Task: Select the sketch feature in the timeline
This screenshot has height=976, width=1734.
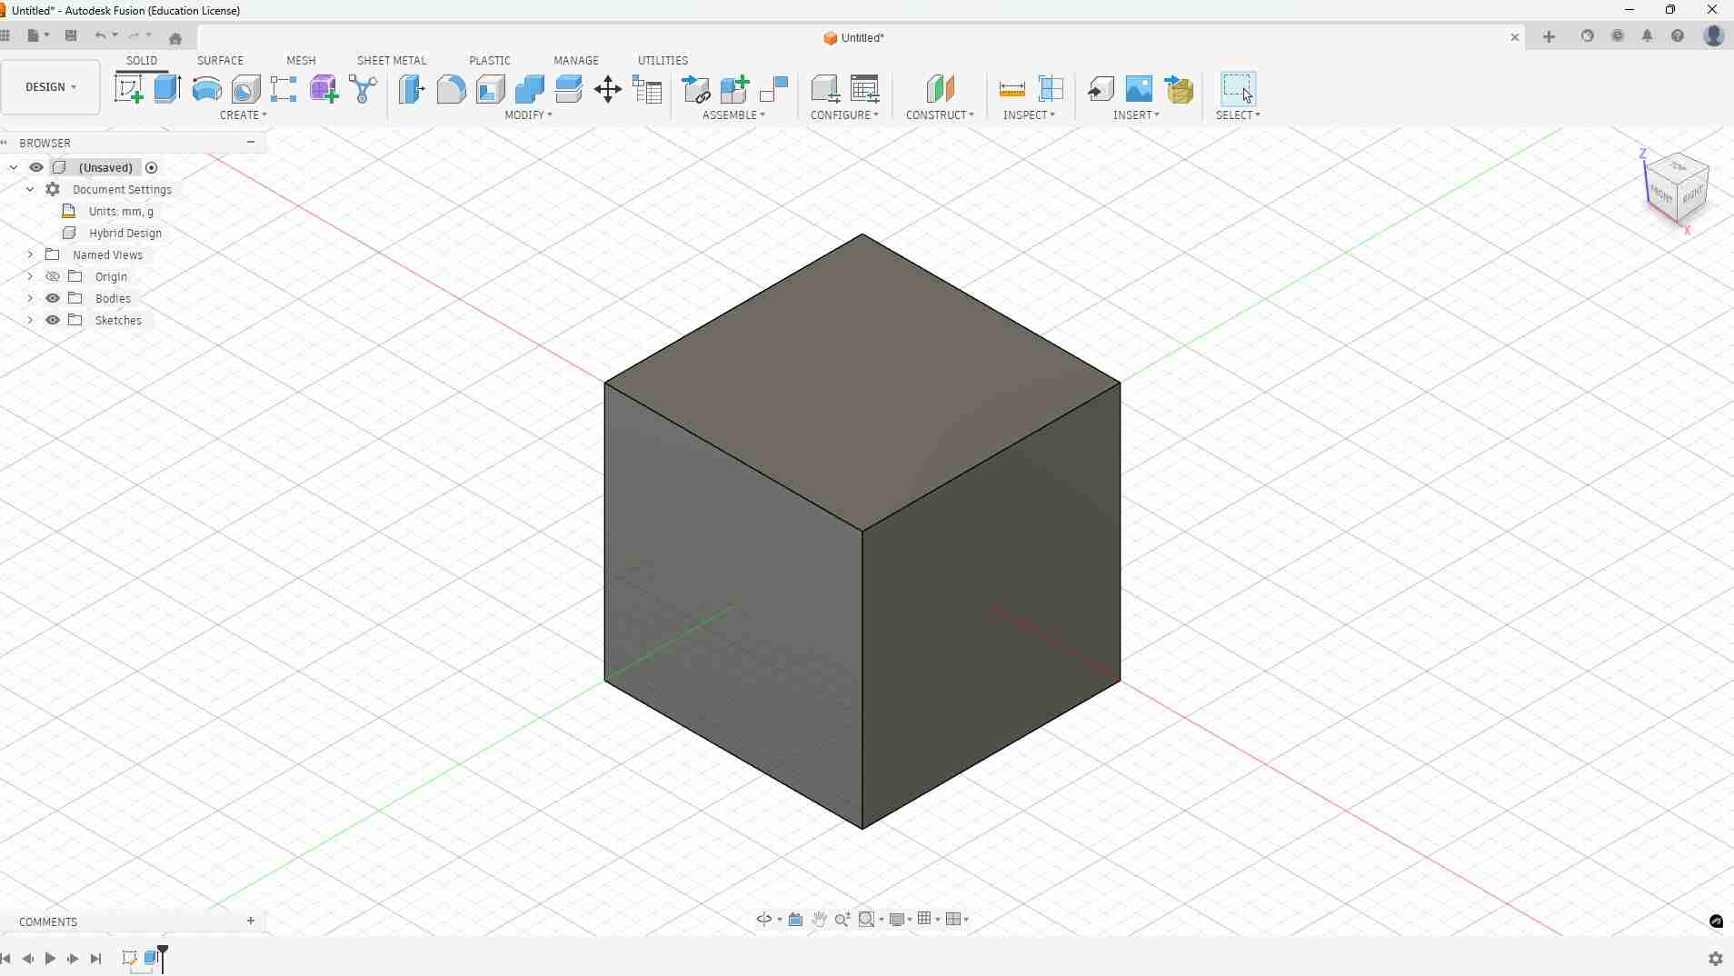Action: point(130,958)
